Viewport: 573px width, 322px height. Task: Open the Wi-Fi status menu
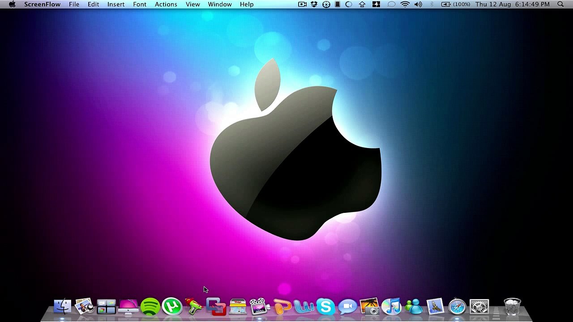(x=405, y=4)
